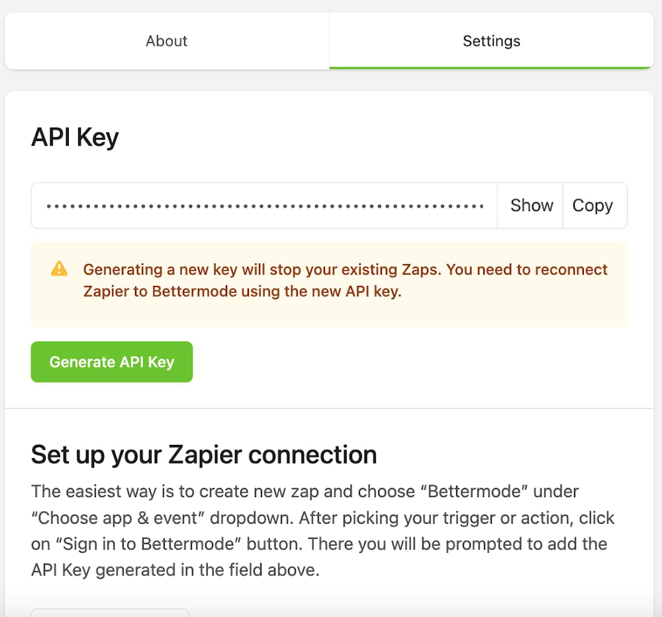The image size is (662, 617).
Task: Click the 'Set up your Zapier connection' heading
Action: click(x=204, y=455)
